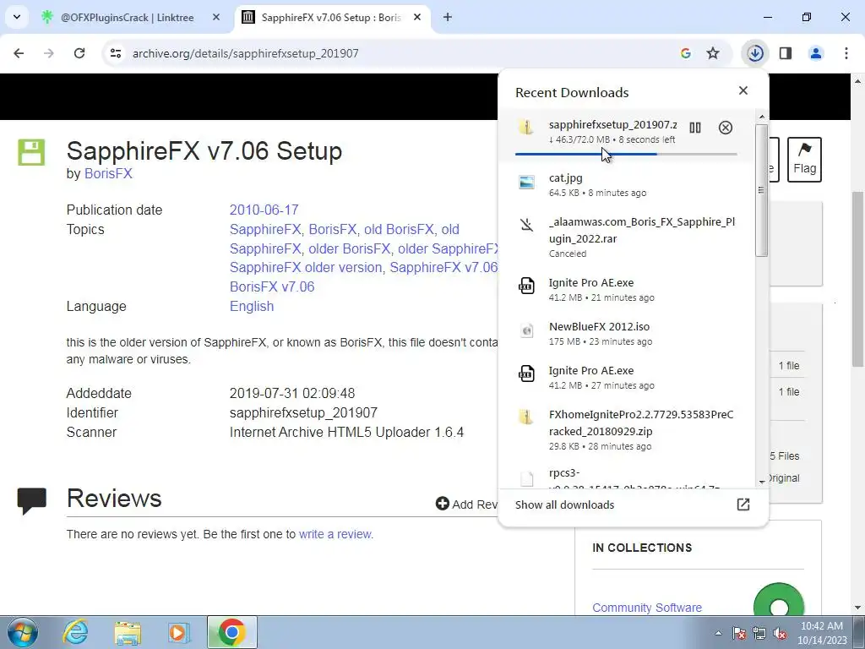Select the canceled alaamwas Boris FX rar entry
This screenshot has height=649, width=865.
[x=626, y=237]
